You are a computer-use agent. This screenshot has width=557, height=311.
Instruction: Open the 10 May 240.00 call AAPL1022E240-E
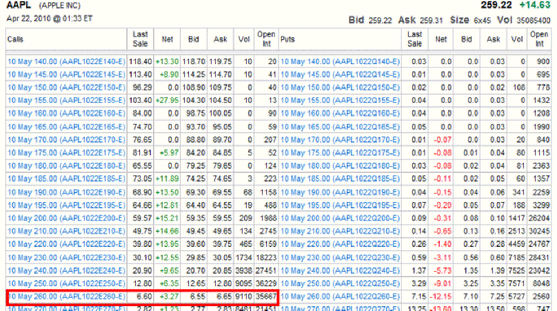(66, 272)
